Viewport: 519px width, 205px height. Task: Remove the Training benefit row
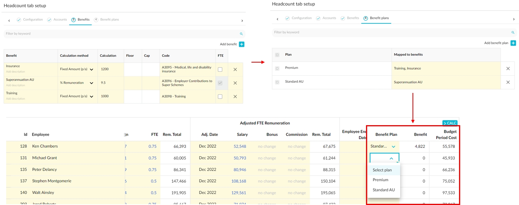(x=235, y=97)
